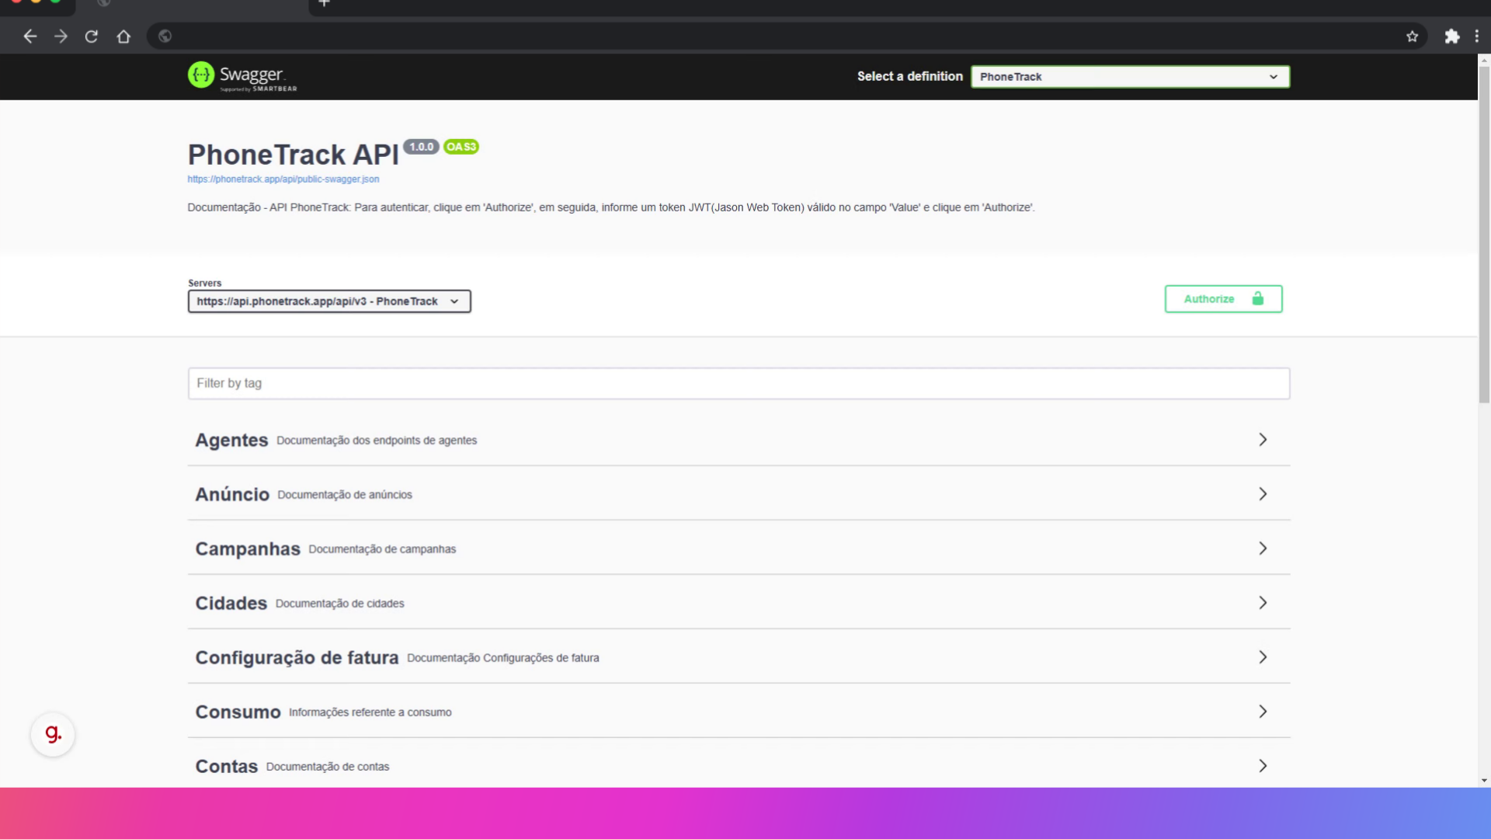Open the public-swagger.json link

[x=283, y=179]
